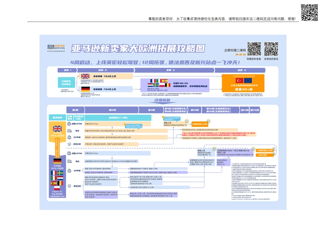326x230 pixels.
Task: Click the 步骤 2 header arrow
Action: click(x=106, y=70)
